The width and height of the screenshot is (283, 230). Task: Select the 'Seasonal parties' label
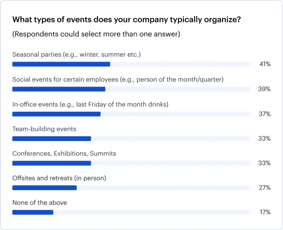(x=77, y=55)
